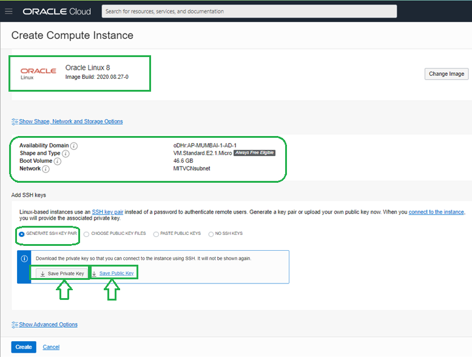Screen dimensions: 472x357
Task: Click info icon next to Boot Volume
Action: pos(58,161)
